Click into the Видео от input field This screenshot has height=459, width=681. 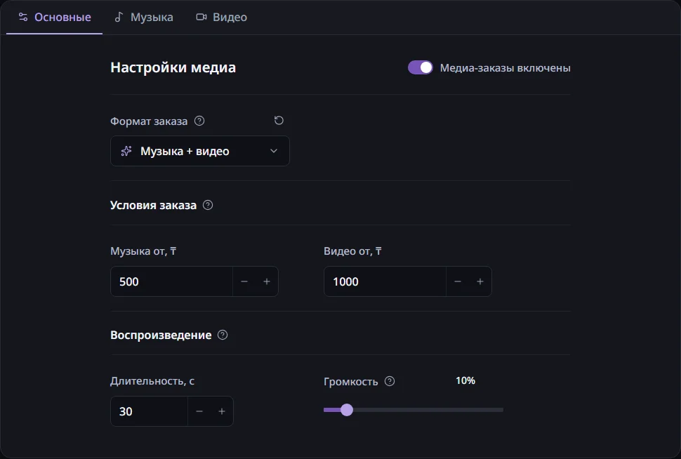coord(385,281)
